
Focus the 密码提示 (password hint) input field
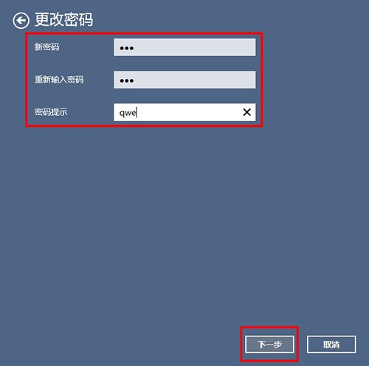[x=184, y=112]
